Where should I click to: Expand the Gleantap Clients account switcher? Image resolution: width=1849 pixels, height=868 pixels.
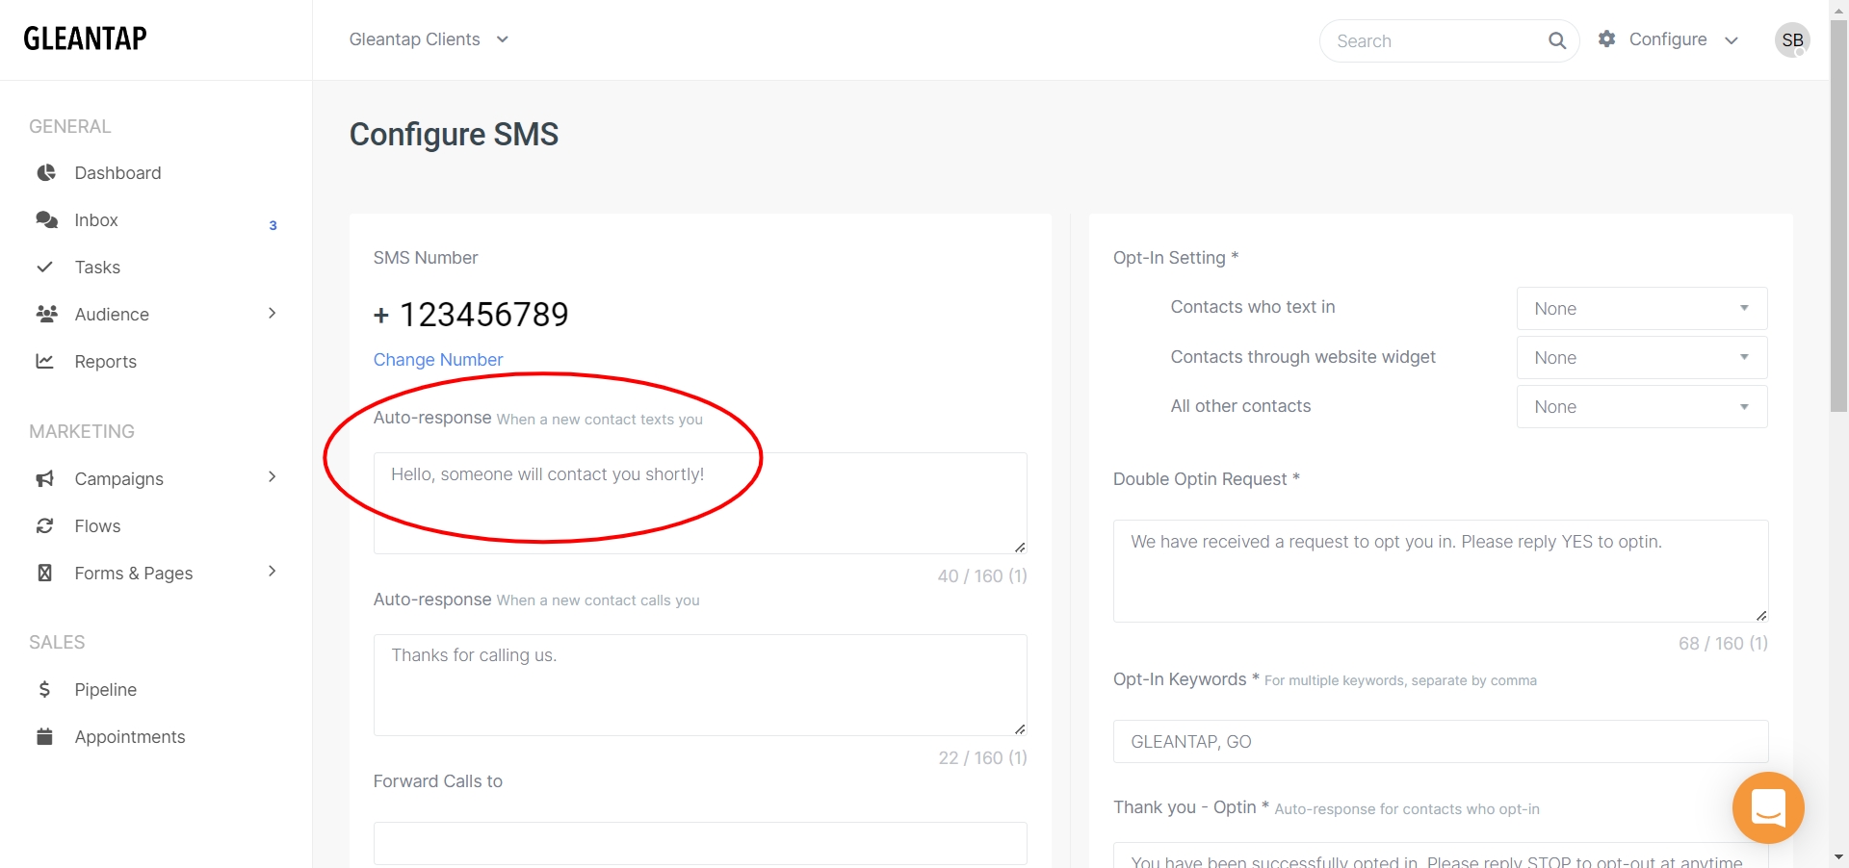click(429, 39)
